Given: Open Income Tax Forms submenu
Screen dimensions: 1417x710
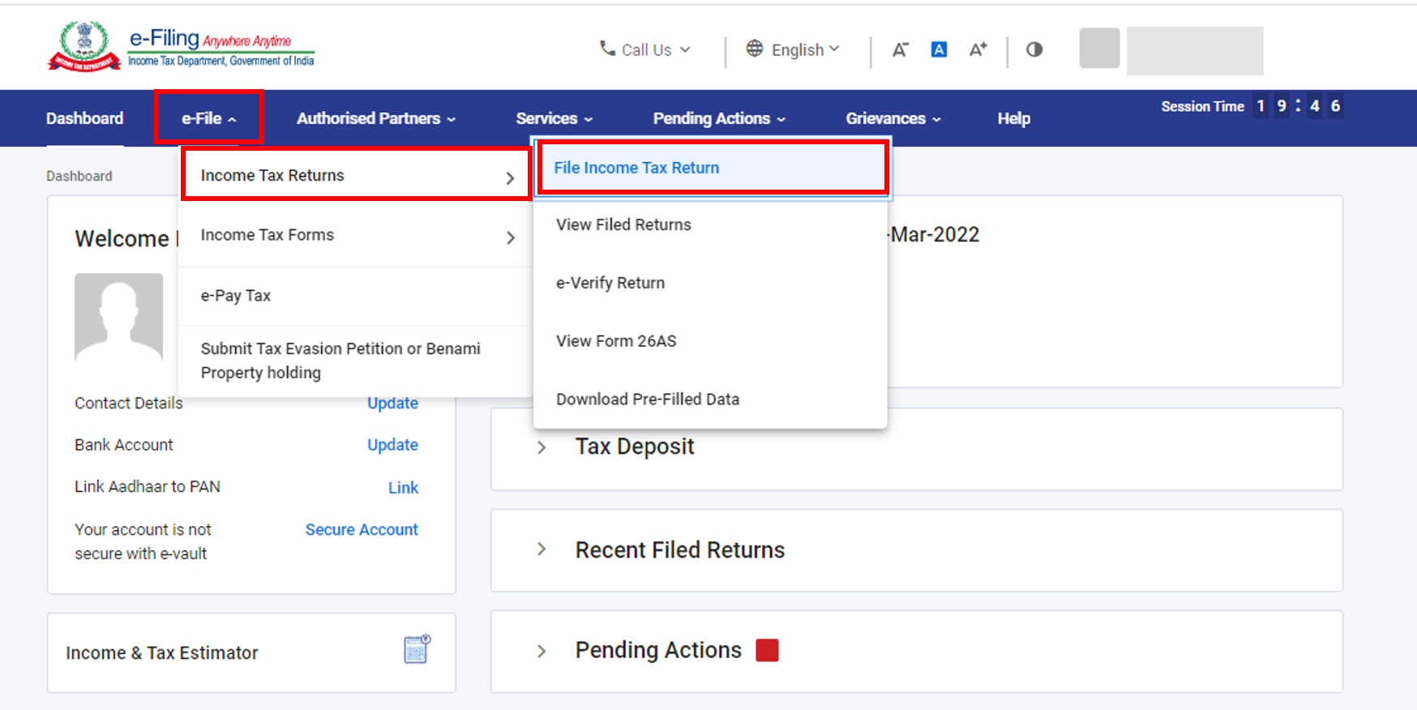Looking at the screenshot, I should (x=357, y=236).
